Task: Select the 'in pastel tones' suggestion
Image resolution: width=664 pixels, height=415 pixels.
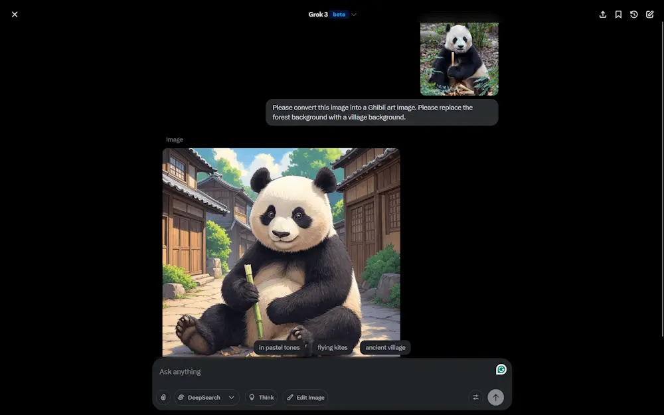Action: pyautogui.click(x=280, y=348)
